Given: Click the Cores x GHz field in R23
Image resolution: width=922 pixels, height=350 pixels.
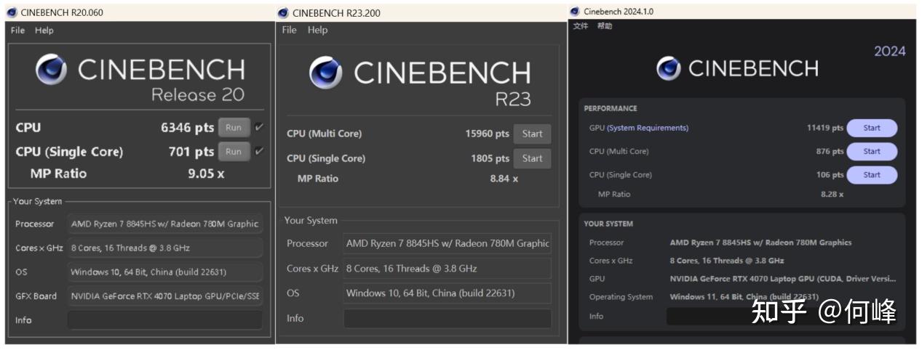Looking at the screenshot, I should click(x=448, y=268).
